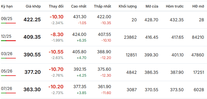
Task: Click the -2.63% percent change
Action: click(x=57, y=58)
